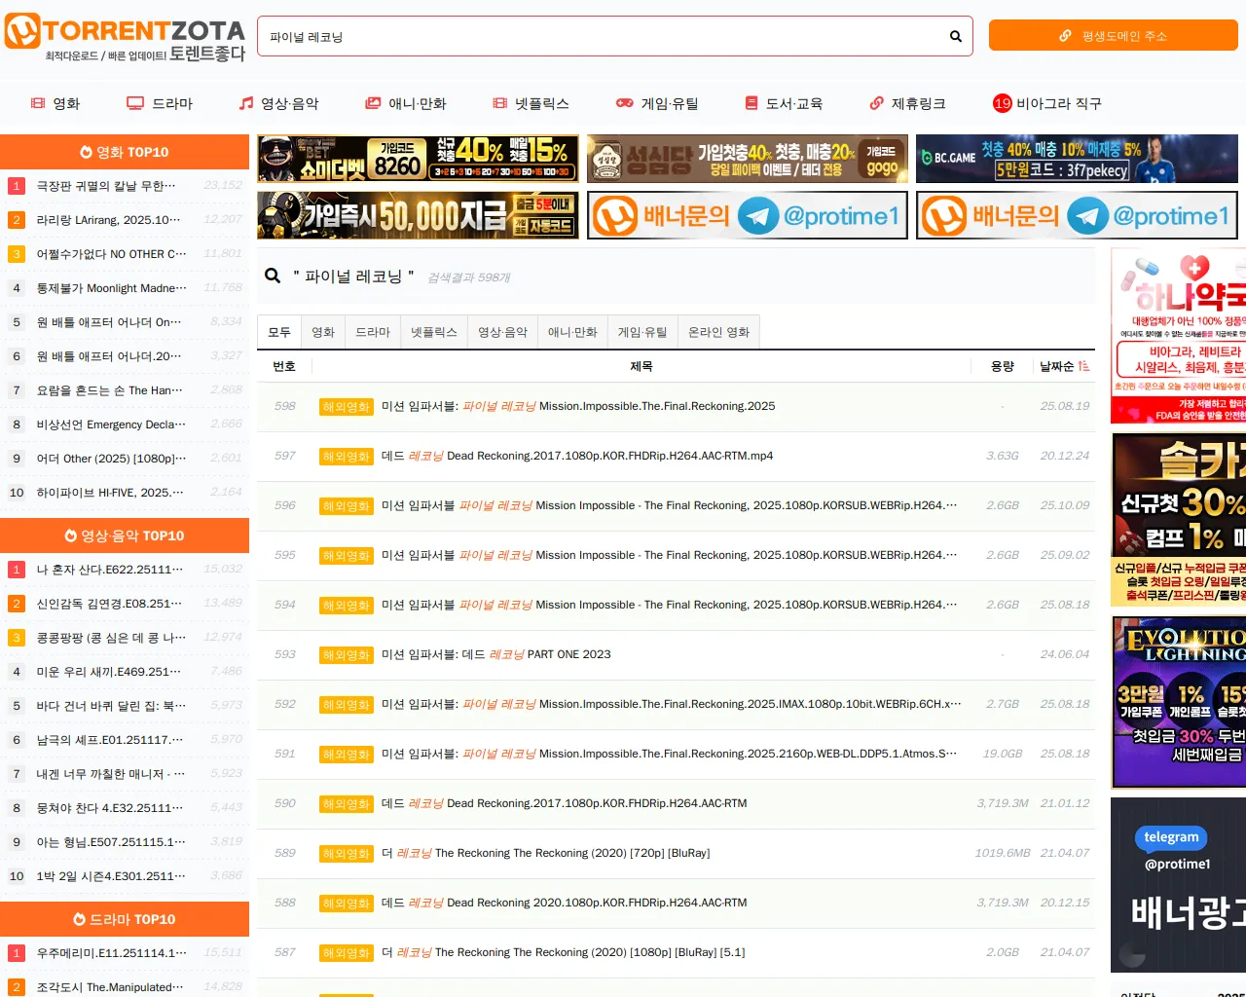The image size is (1246, 997).
Task: Click the 비아그라 직구 19 menu item
Action: [1047, 103]
